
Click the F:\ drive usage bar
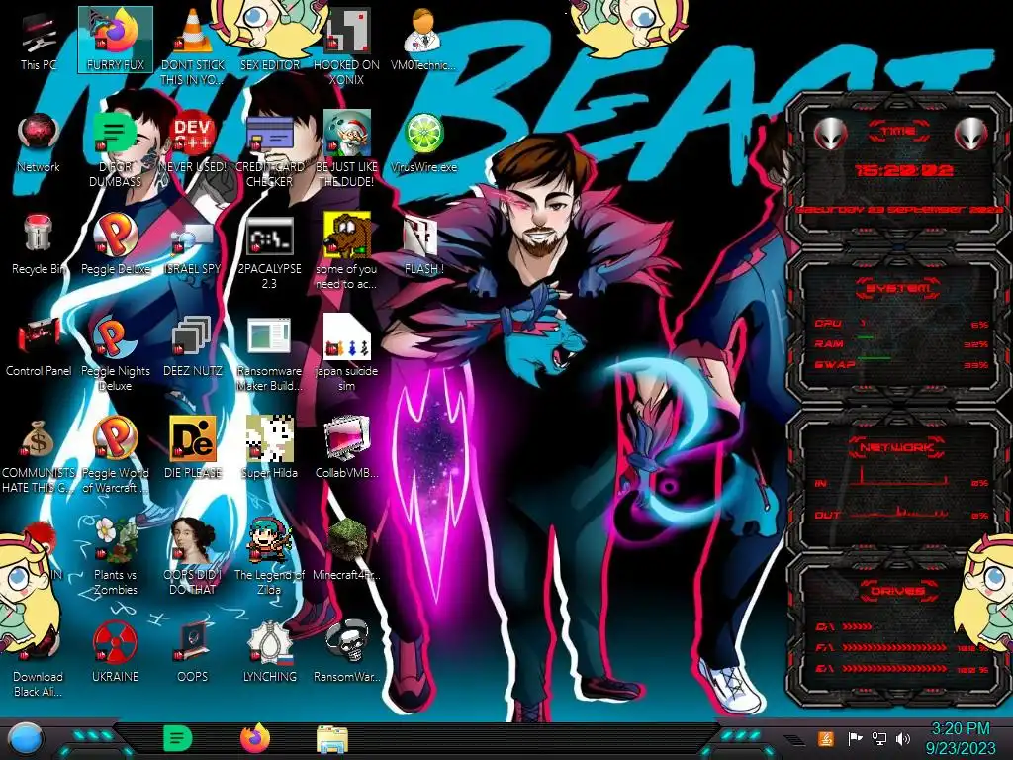coord(894,647)
